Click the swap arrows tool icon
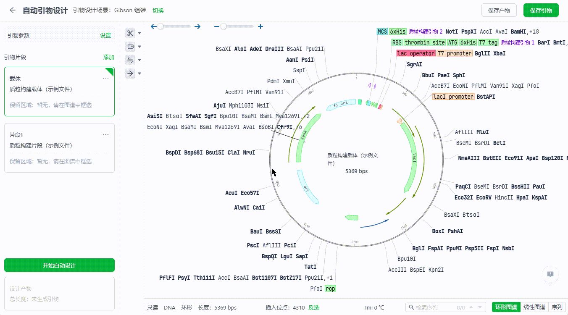The height and width of the screenshot is (315, 568). pyautogui.click(x=130, y=60)
